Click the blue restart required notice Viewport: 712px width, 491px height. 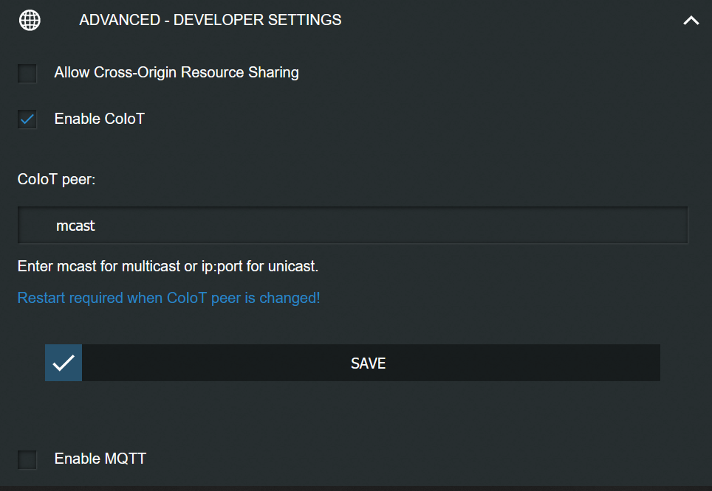point(168,298)
